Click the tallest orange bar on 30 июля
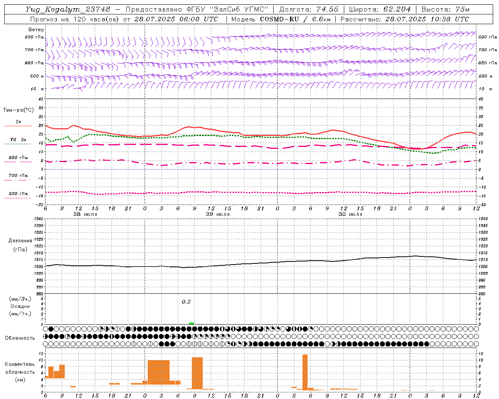 (x=305, y=372)
